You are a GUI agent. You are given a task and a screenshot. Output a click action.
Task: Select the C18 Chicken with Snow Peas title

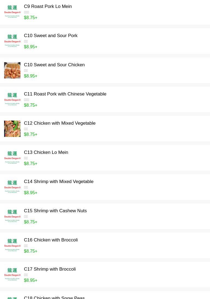54,297
